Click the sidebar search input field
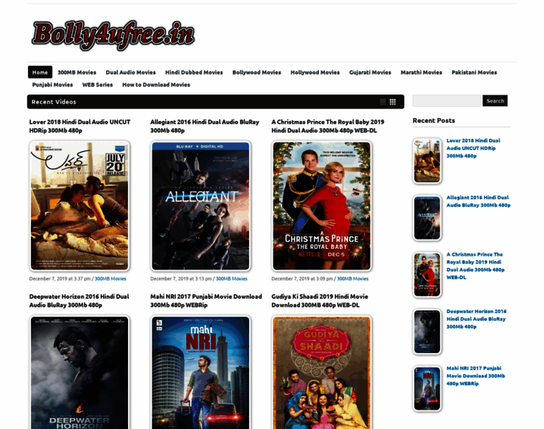Screen dimensions: 544x429 (x=447, y=101)
